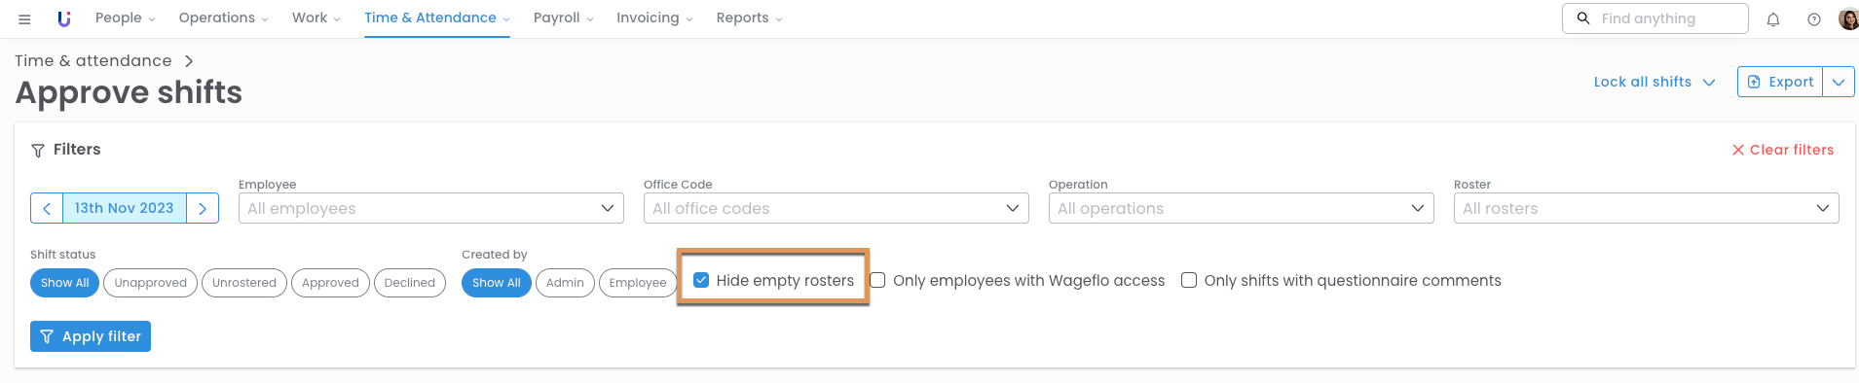Click the Apply filter button
This screenshot has width=1859, height=383.
coord(91,336)
